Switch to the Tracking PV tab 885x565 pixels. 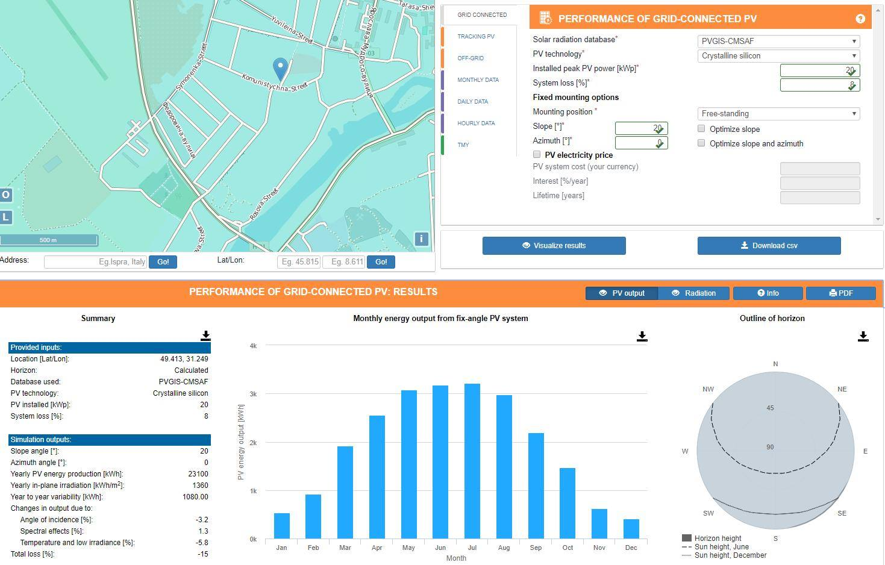[x=476, y=37]
